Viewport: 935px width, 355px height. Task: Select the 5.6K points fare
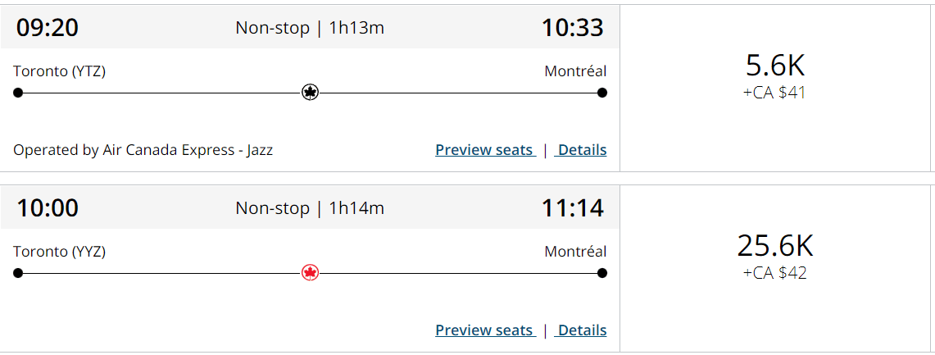coord(775,66)
